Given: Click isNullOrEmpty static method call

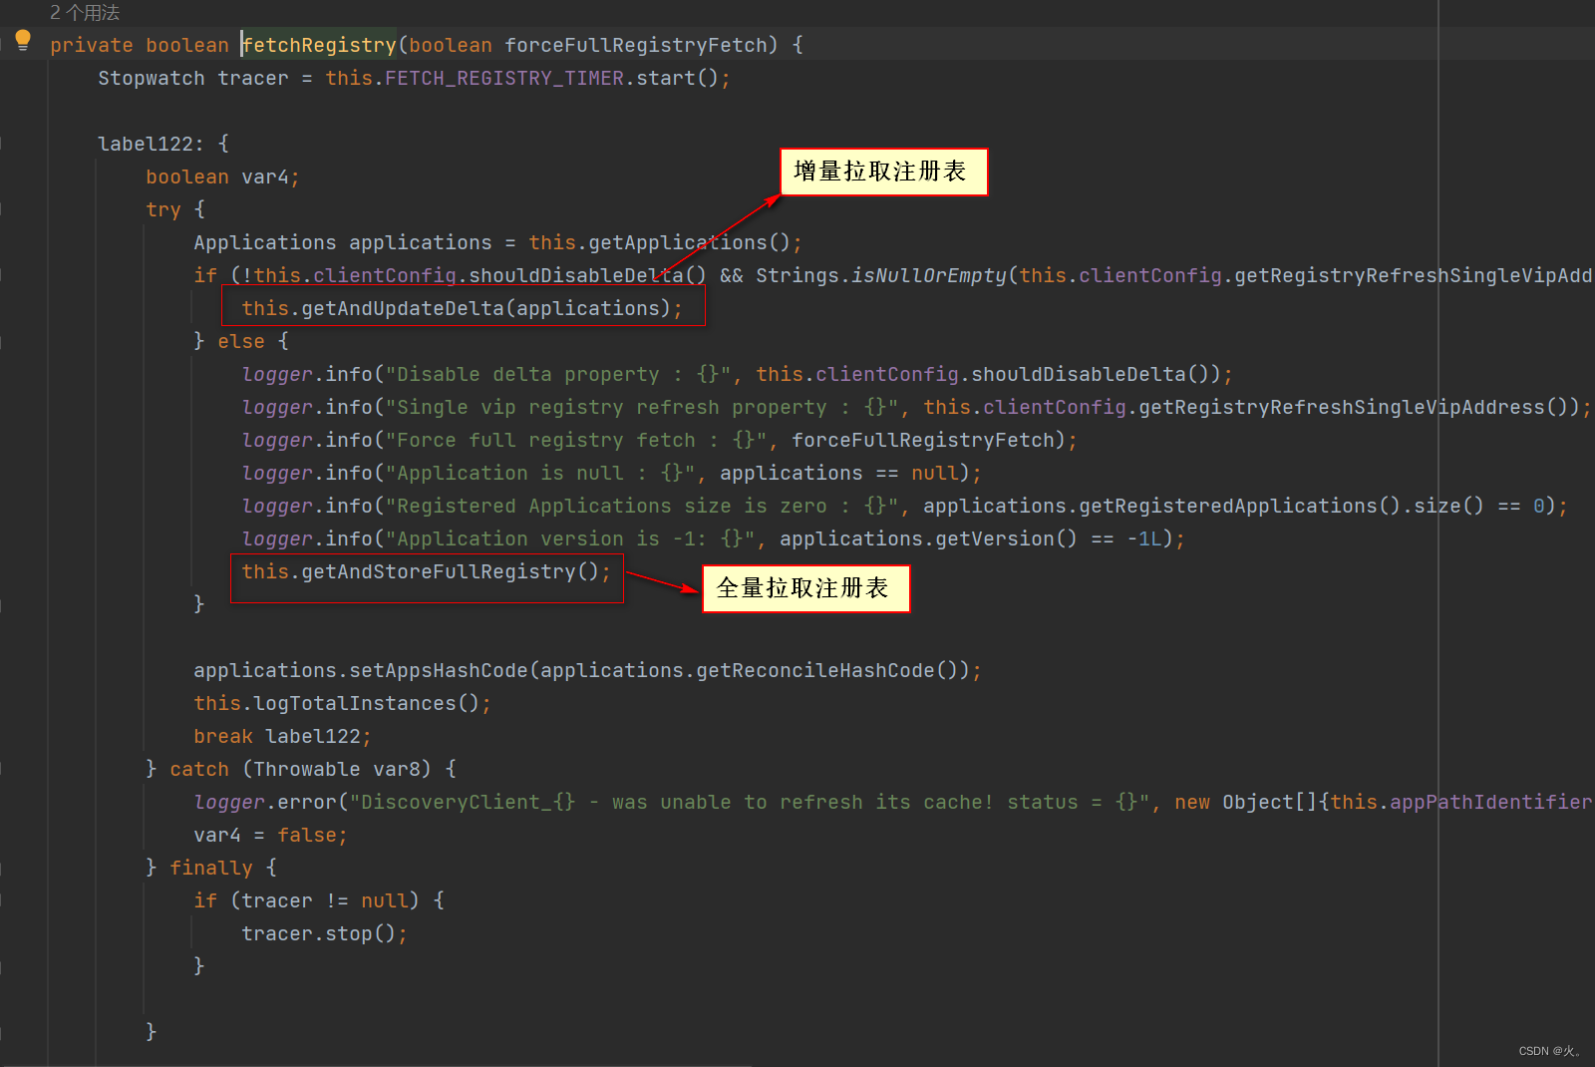Looking at the screenshot, I should [928, 275].
